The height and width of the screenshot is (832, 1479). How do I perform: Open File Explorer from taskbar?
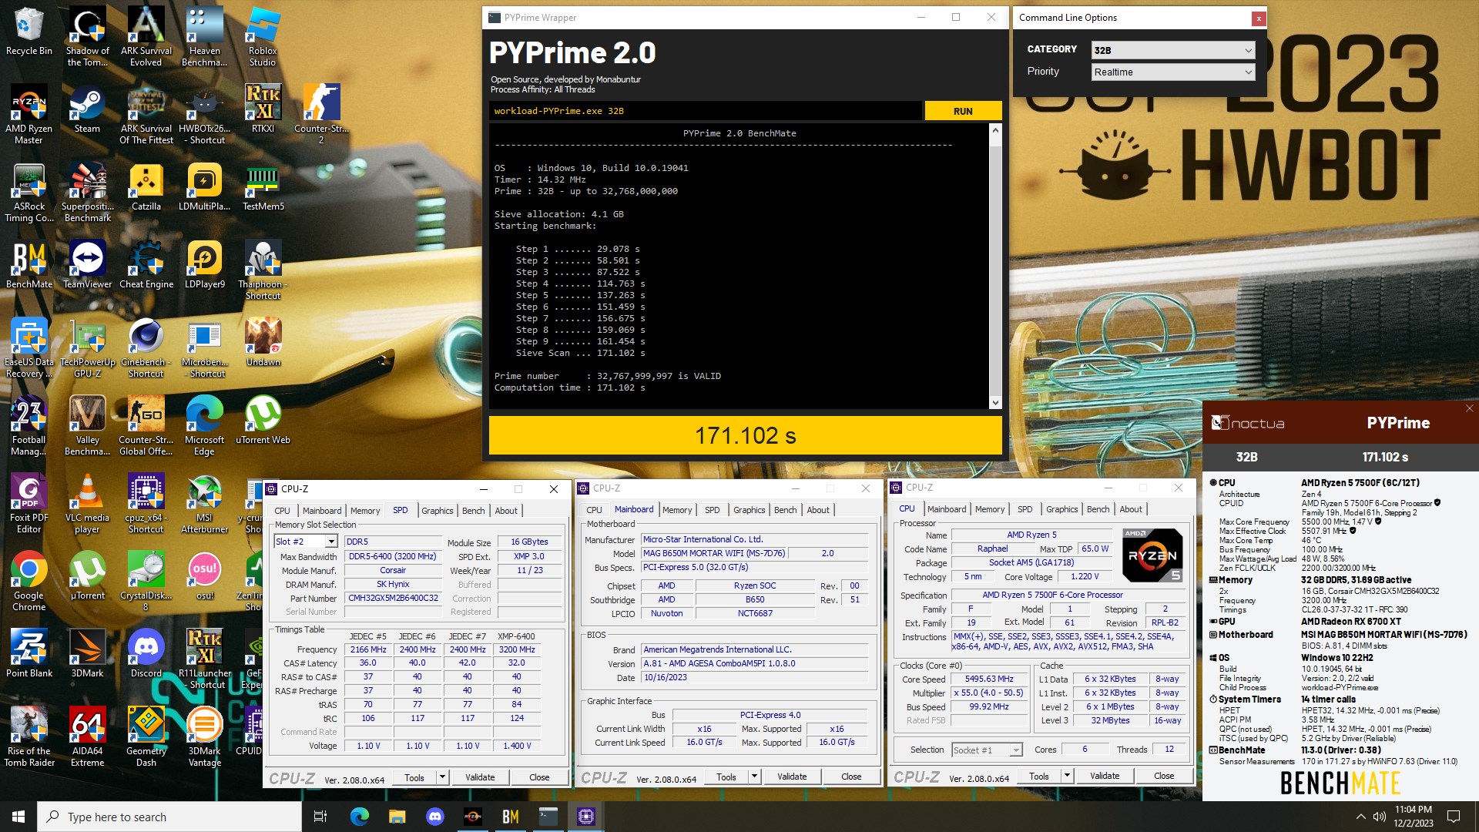(397, 817)
